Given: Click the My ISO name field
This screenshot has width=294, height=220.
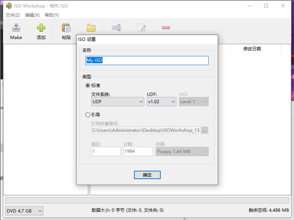Looking at the screenshot, I should tap(147, 60).
